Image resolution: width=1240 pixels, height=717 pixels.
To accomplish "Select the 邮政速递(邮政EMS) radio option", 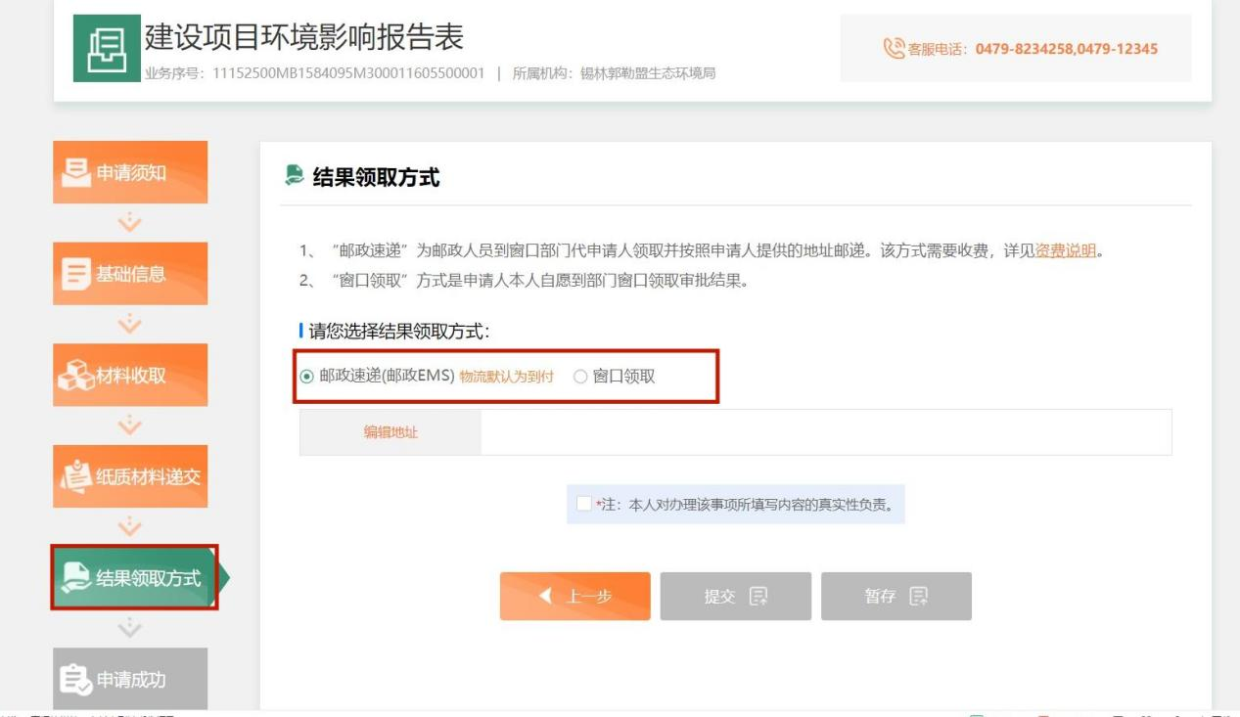I will pyautogui.click(x=307, y=377).
